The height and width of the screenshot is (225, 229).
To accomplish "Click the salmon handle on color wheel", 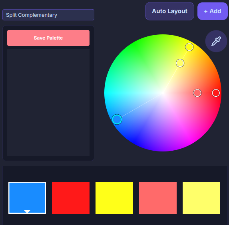I will coord(197,93).
